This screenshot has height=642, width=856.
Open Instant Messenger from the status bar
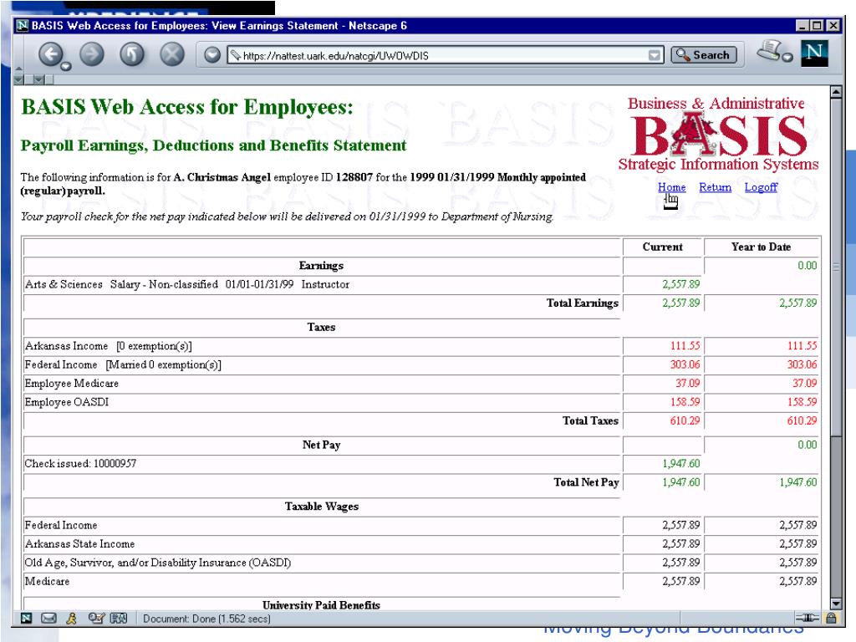coord(71,618)
